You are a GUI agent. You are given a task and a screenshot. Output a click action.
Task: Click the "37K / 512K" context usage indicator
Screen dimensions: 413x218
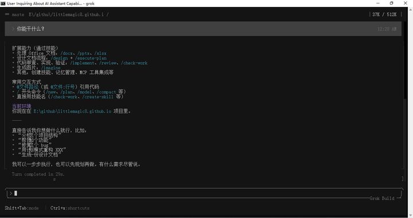point(384,14)
